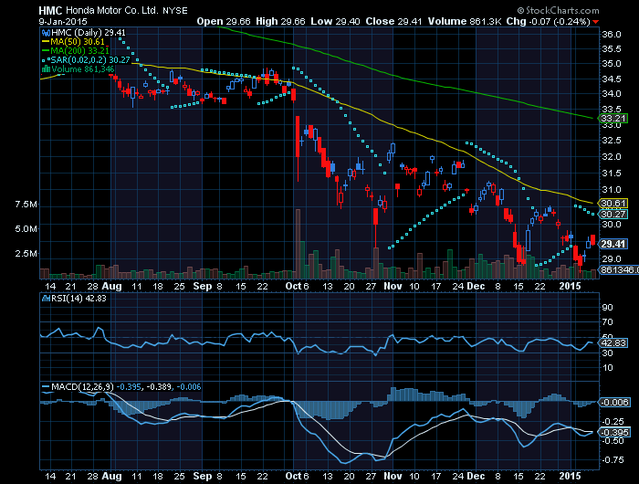Click the green 33.21 MA(200) price tag

point(613,118)
